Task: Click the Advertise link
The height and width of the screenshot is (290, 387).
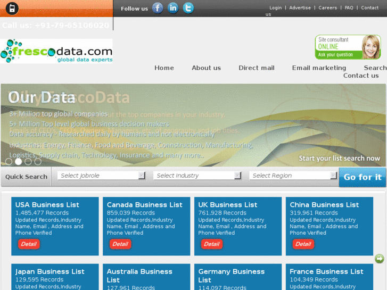Action: [300, 7]
